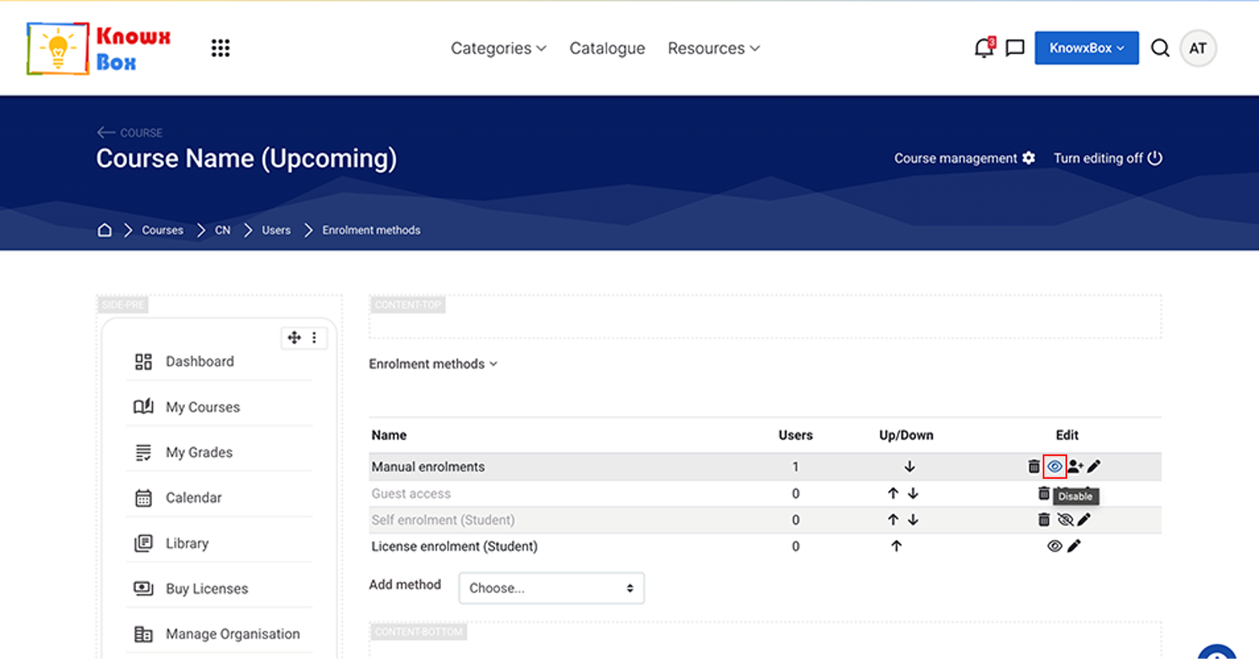Click the search magnifier icon
Viewport: 1259px width, 659px height.
click(1160, 48)
